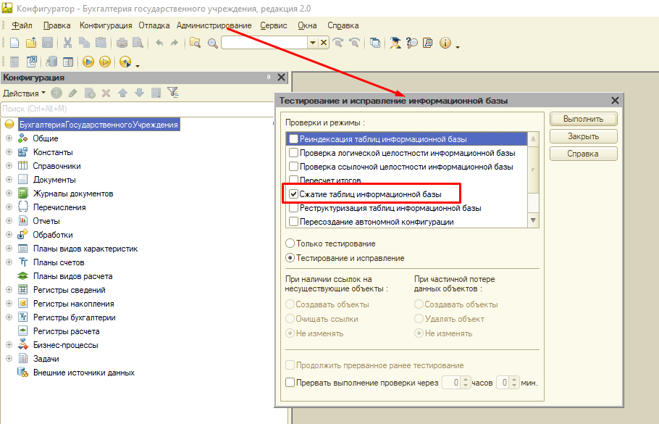Click the help search icon with question mark

(412, 43)
